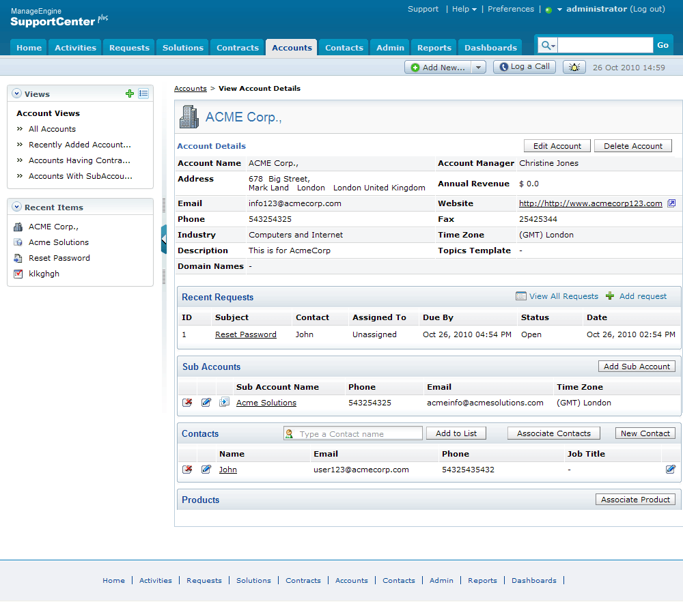Open the Add New dropdown arrow
This screenshot has height=602, width=683.
479,67
